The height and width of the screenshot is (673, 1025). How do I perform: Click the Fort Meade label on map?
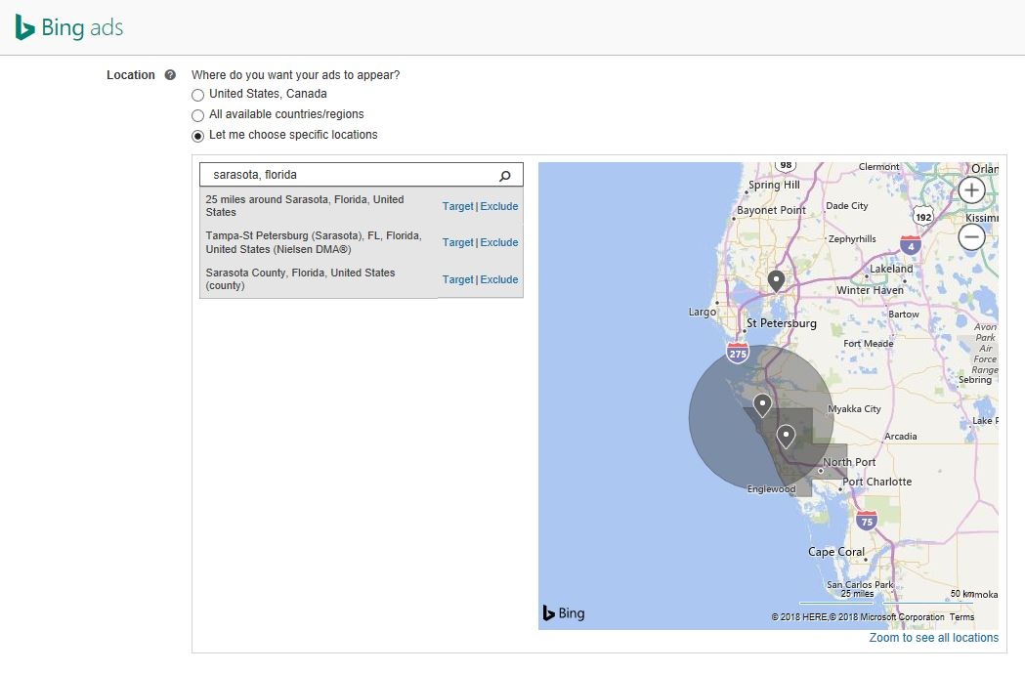tap(868, 344)
